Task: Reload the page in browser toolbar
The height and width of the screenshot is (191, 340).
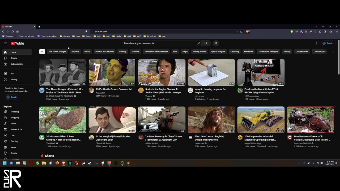Action: click(12, 32)
